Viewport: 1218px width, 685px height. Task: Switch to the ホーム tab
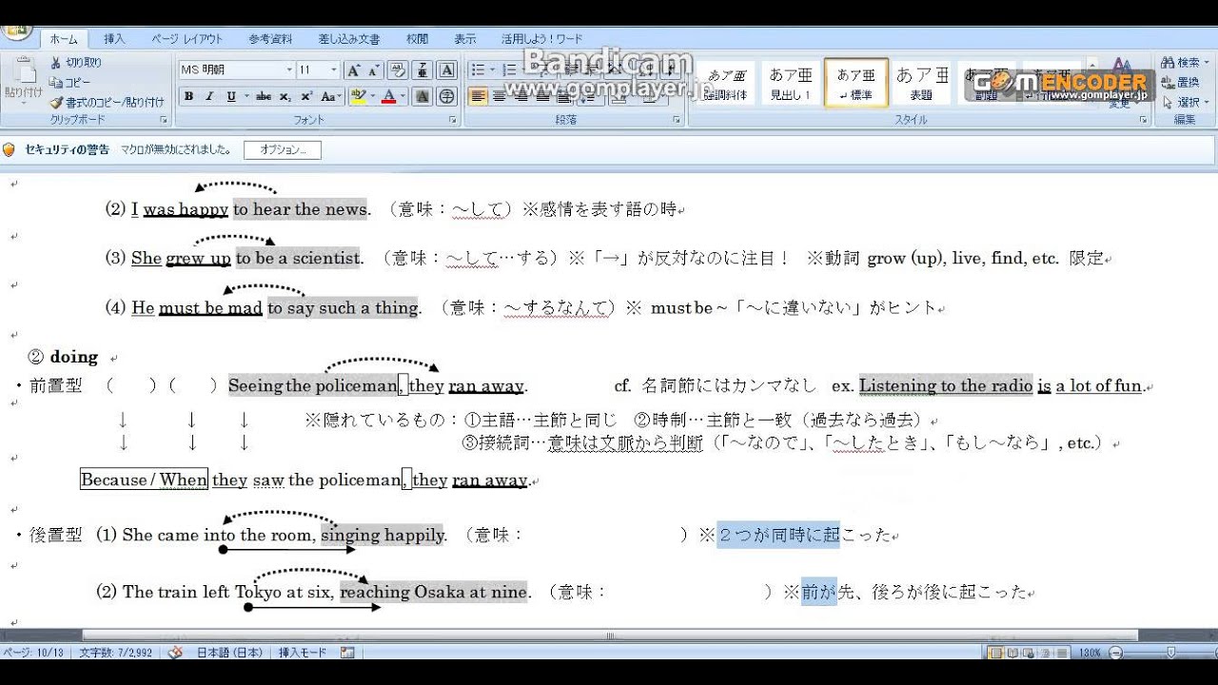click(64, 39)
